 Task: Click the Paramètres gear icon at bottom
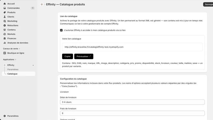[x=5, y=116]
